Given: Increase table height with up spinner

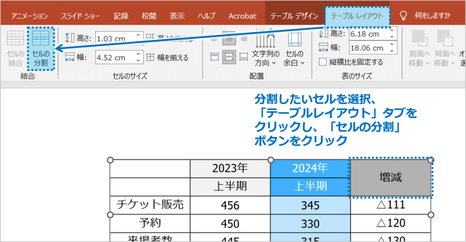Looking at the screenshot, I should click(x=392, y=30).
